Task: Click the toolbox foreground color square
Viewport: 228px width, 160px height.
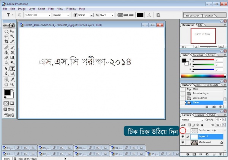Action: point(7,92)
